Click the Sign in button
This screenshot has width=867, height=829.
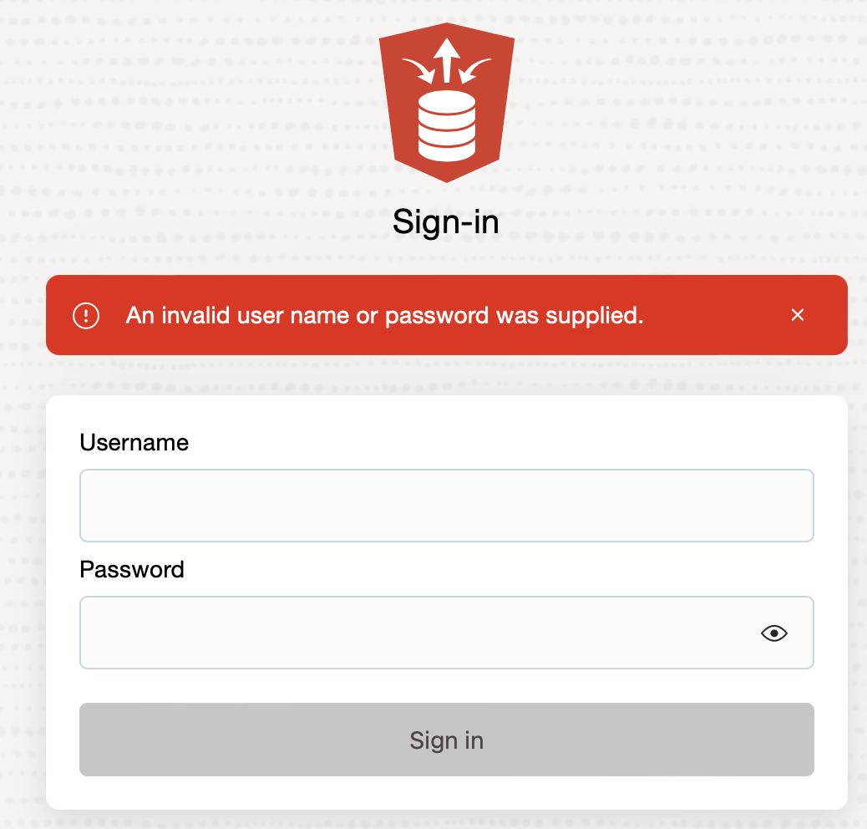[x=447, y=740]
